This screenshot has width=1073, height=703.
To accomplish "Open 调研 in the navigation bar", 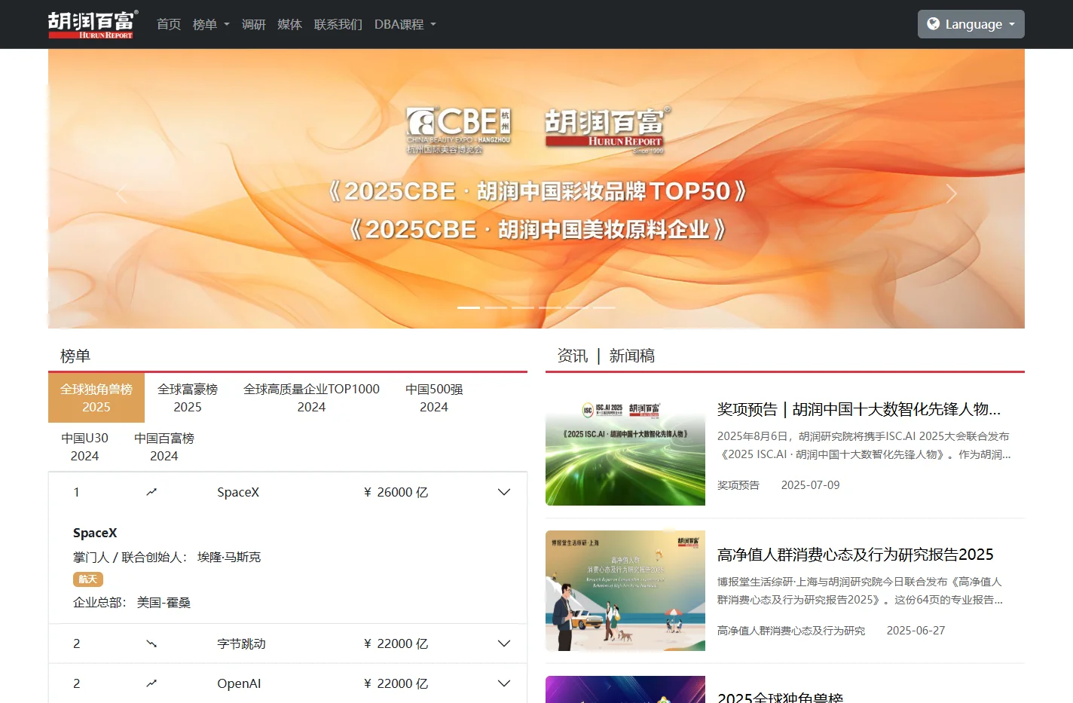I will point(254,24).
